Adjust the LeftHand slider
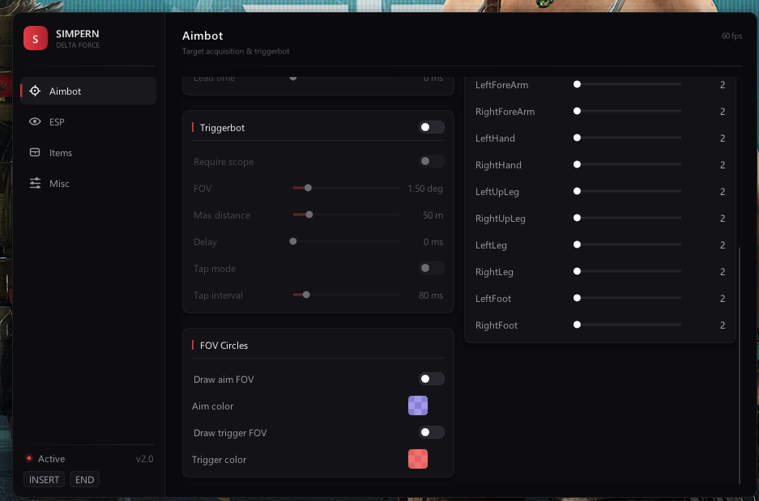759x501 pixels. pos(628,138)
